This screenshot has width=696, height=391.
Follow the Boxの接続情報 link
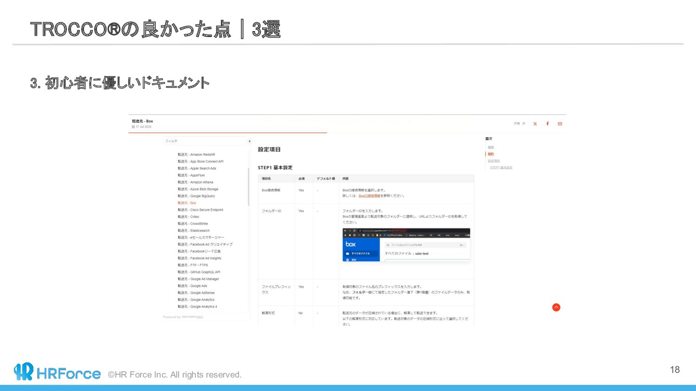369,196
